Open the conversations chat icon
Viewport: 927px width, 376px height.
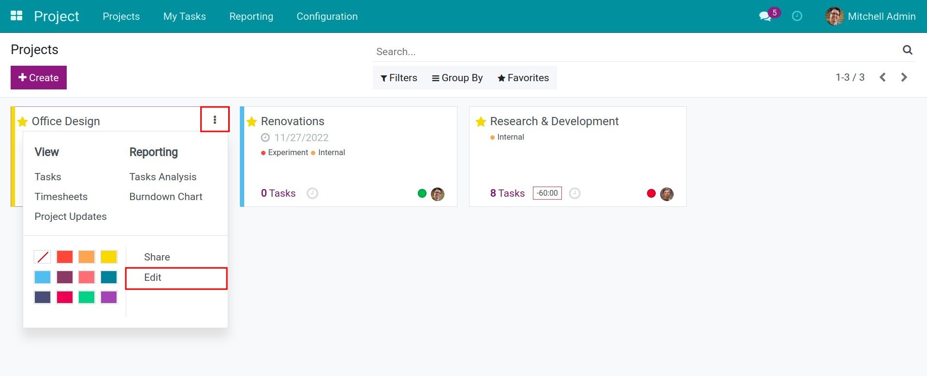click(765, 16)
